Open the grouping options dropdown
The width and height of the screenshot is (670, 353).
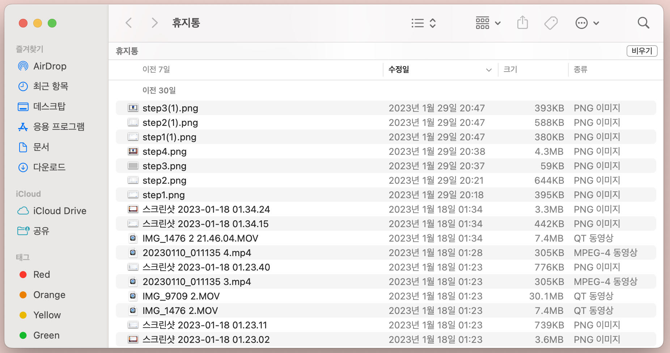pos(488,23)
